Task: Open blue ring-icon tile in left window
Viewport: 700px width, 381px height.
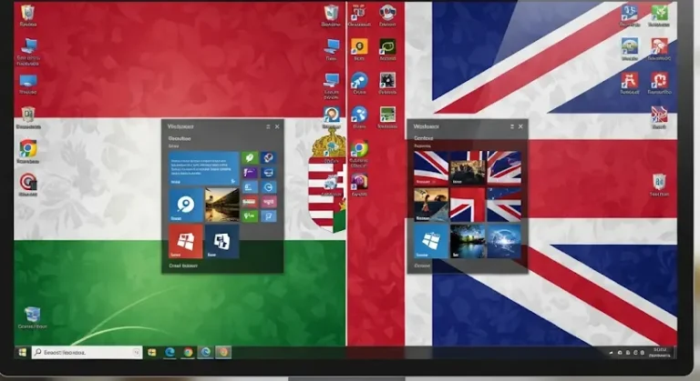Action: 186,205
